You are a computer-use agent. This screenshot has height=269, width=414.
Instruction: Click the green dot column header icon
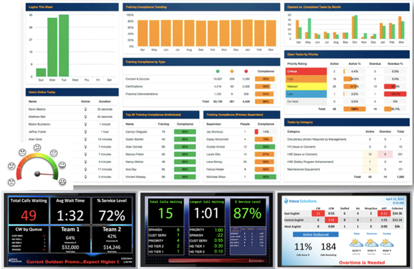click(218, 71)
